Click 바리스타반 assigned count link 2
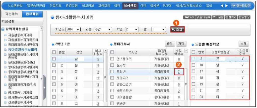The width and height of the screenshot is (257, 108). coord(179,91)
